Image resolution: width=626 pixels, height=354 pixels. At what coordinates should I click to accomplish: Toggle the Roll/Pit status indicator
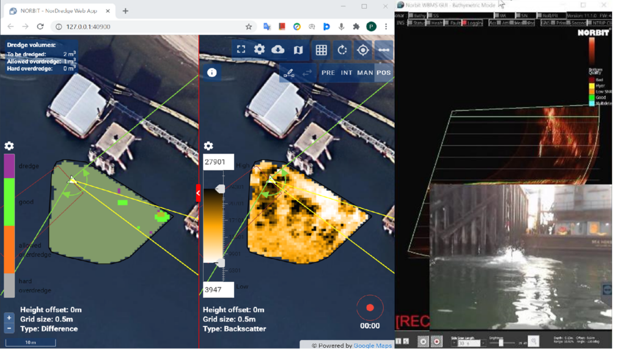tap(550, 16)
